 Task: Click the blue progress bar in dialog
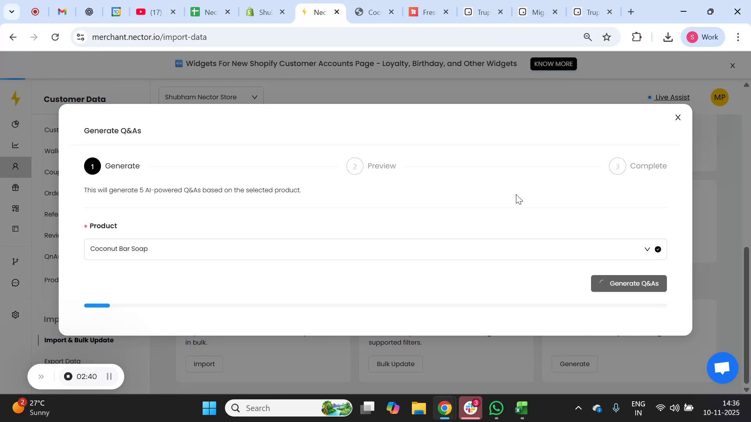(97, 305)
